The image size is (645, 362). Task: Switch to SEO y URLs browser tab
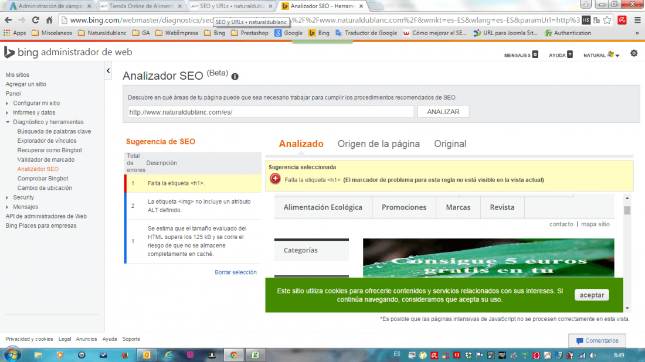232,6
